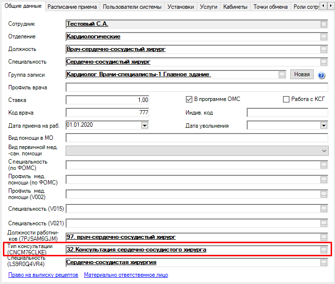Switch to the Расписание приема tab
Screen dimensions: 335x284
click(x=72, y=7)
